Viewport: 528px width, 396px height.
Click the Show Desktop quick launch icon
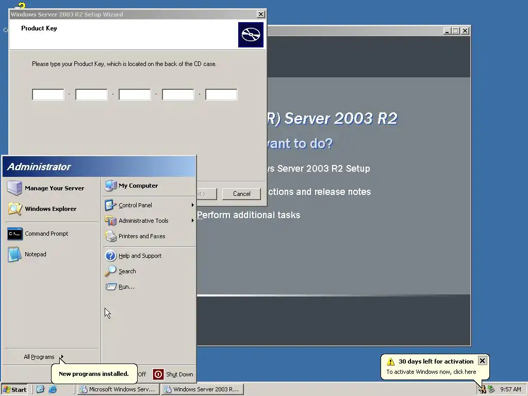pyautogui.click(x=40, y=389)
